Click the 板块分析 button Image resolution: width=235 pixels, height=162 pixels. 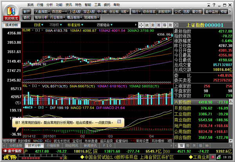click(x=41, y=18)
